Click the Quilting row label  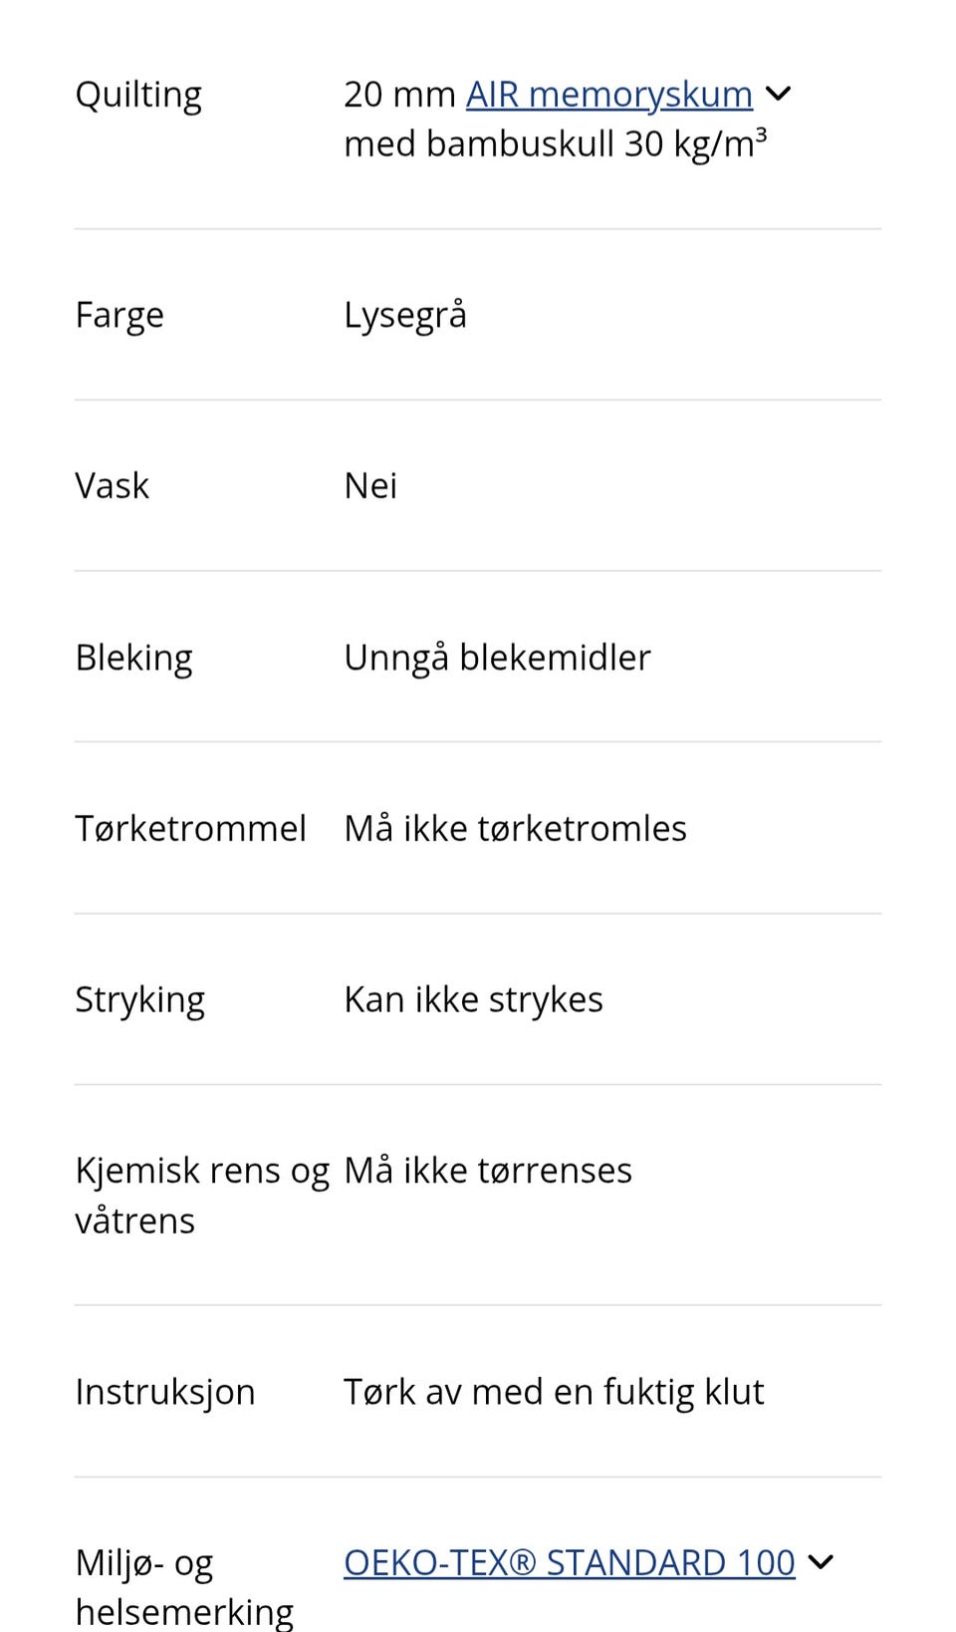(138, 95)
